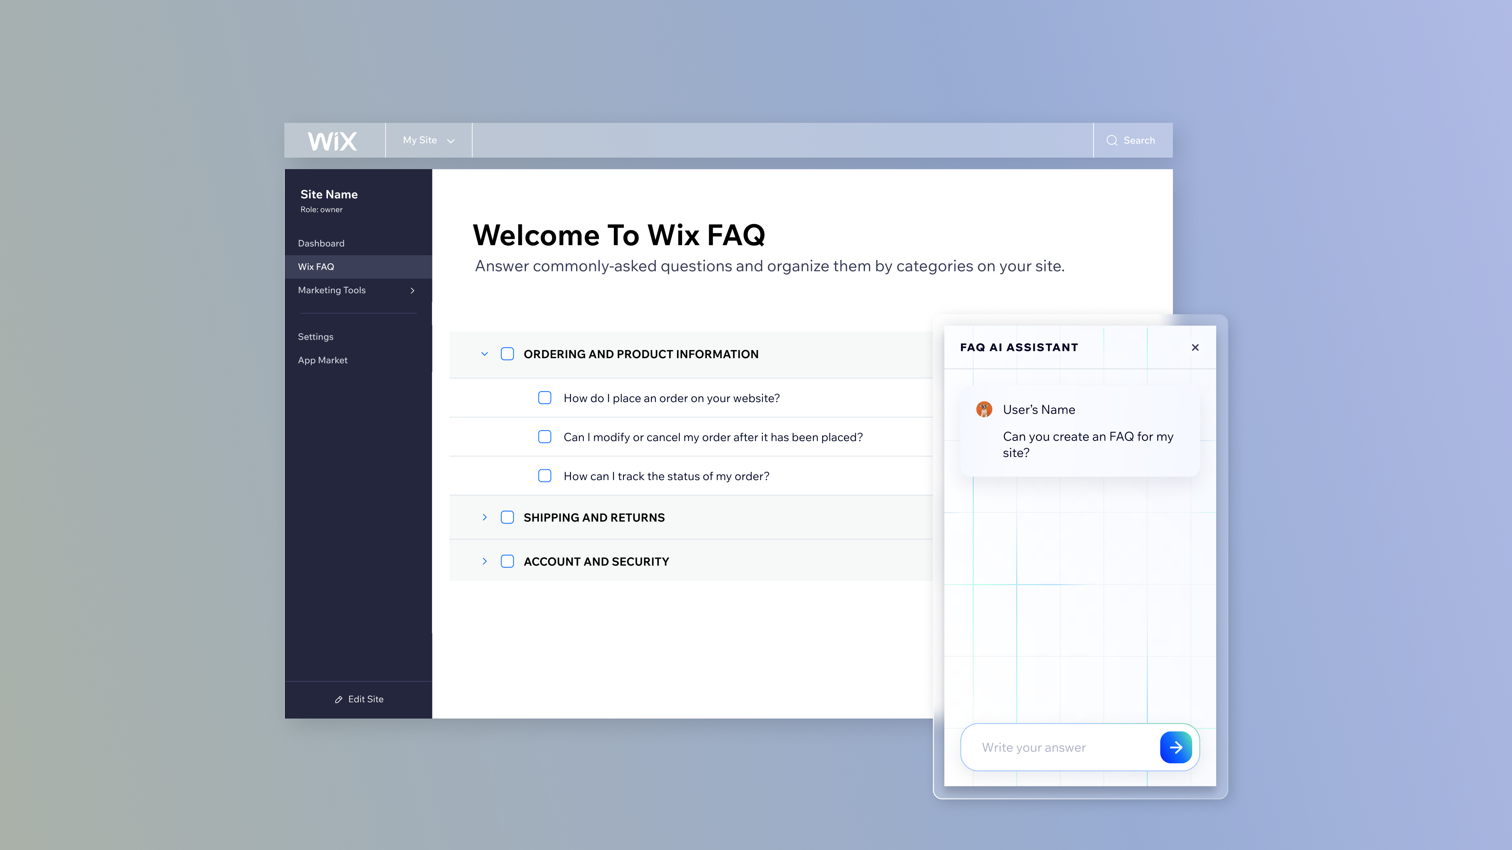Close the FAQ AI Assistant panel
1512x850 pixels.
[x=1195, y=347]
